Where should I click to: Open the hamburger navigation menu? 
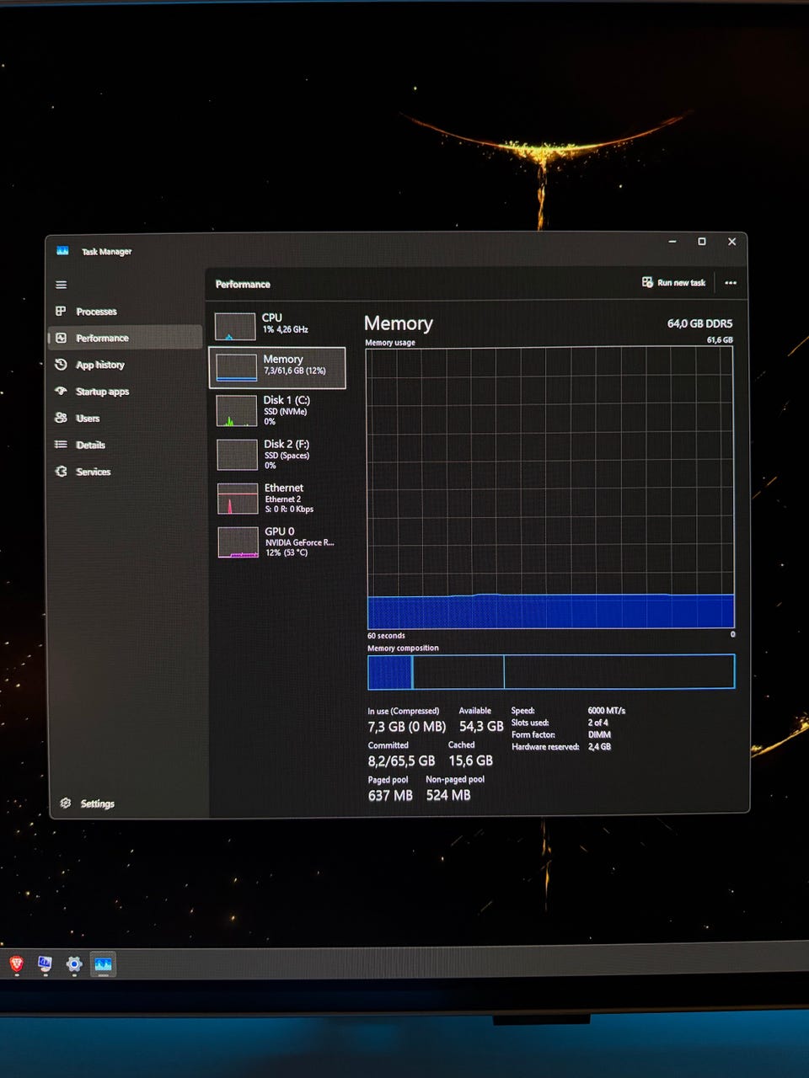pos(61,285)
